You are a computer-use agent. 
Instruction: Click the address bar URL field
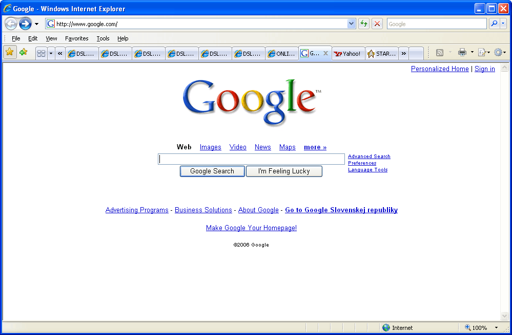(x=201, y=24)
